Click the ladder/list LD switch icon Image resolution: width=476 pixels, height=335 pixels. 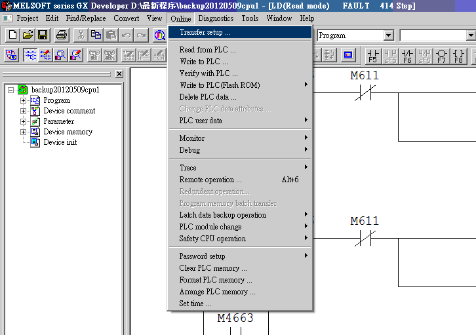pos(12,55)
